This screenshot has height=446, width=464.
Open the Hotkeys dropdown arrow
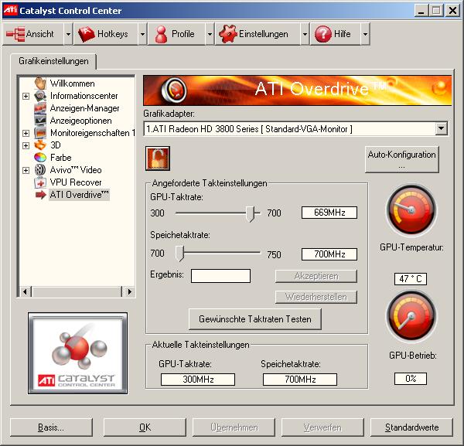[142, 34]
